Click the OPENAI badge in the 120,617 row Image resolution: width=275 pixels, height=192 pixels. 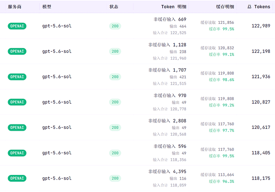(x=17, y=128)
